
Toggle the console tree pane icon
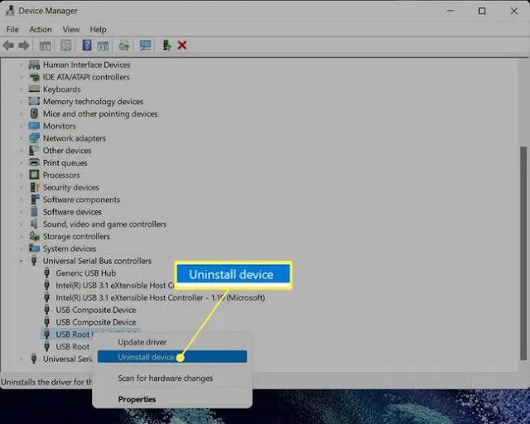click(x=45, y=46)
